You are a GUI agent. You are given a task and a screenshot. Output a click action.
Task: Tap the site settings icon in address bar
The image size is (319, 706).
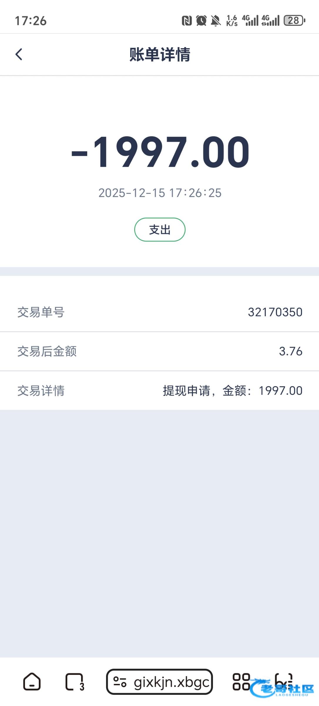tap(120, 682)
